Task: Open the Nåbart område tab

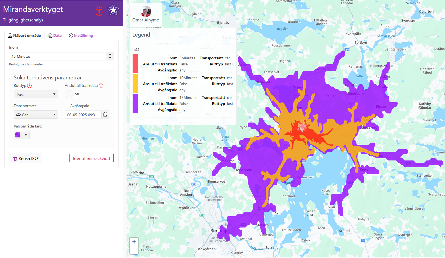Action: (24, 35)
